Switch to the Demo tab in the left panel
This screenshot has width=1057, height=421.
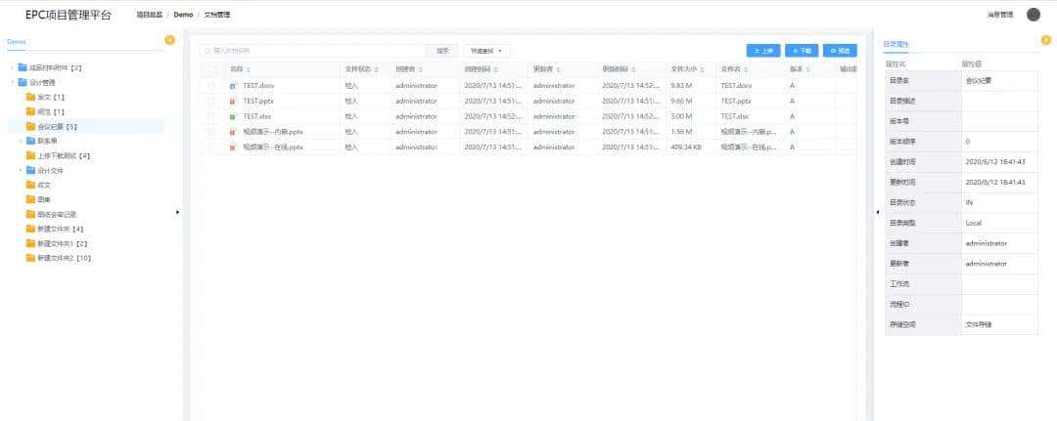(x=17, y=42)
